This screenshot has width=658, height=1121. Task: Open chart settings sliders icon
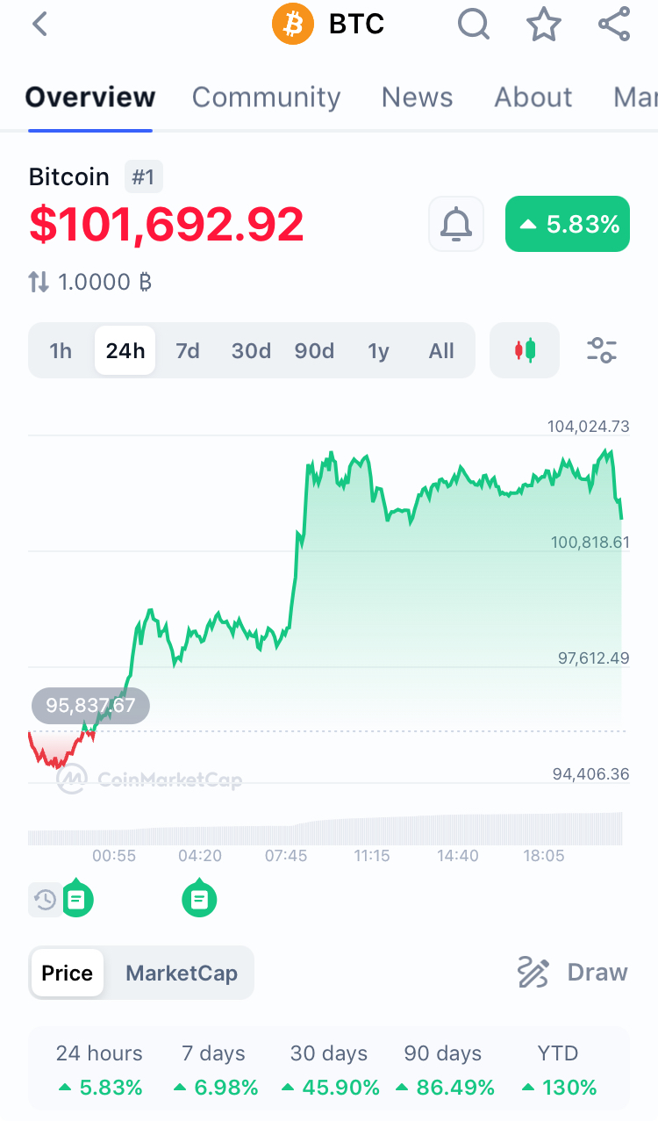tap(602, 350)
